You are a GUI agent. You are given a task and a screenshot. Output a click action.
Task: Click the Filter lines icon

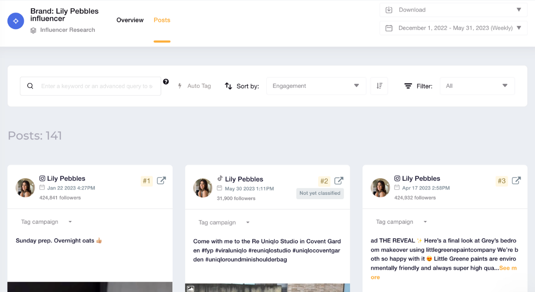(408, 86)
